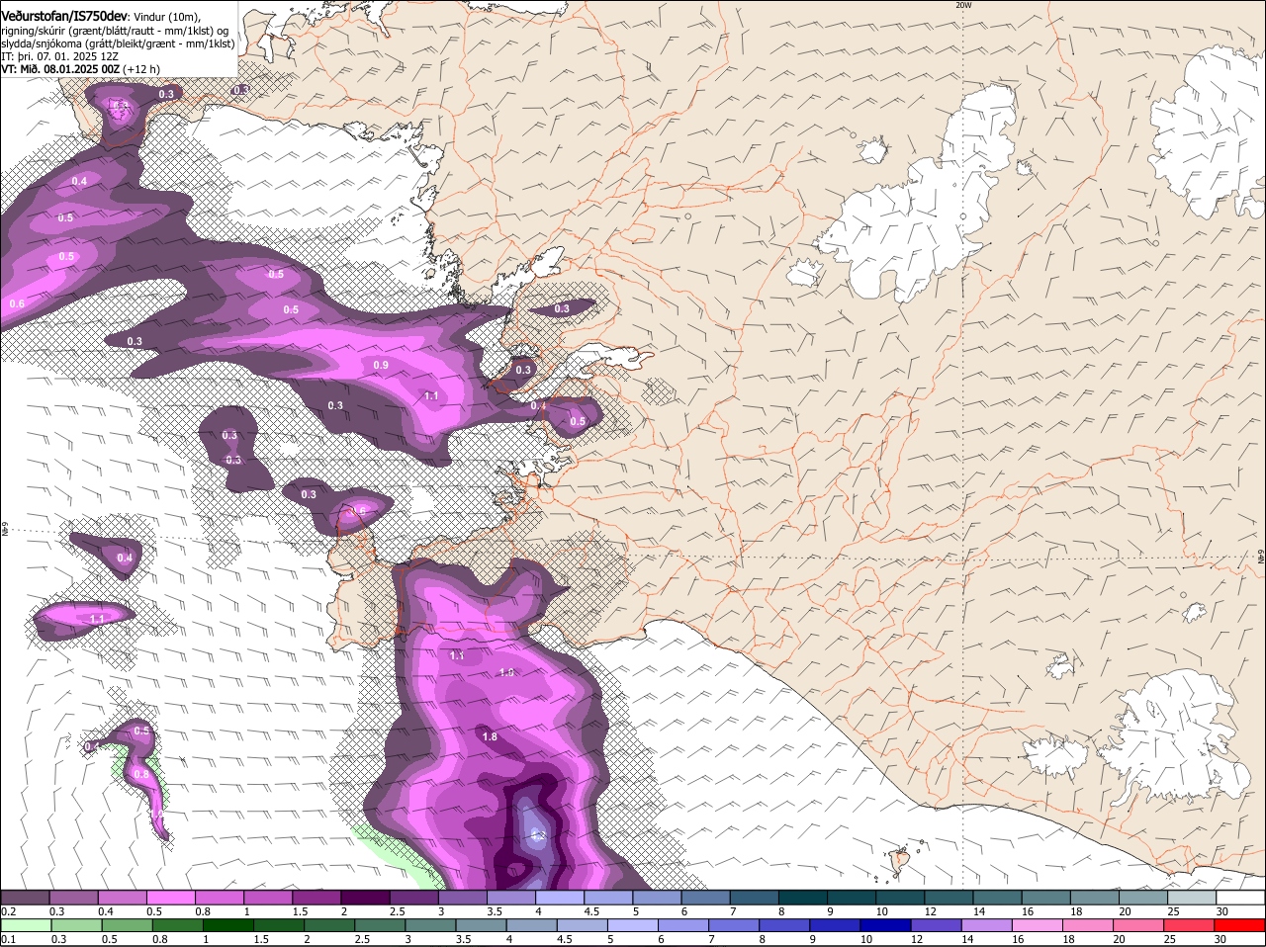Click the '0.8' value on the small green-edged blob
The height and width of the screenshot is (947, 1266).
click(x=141, y=774)
